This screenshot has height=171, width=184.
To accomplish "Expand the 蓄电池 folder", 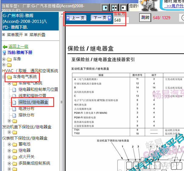I will [x=9, y=144].
